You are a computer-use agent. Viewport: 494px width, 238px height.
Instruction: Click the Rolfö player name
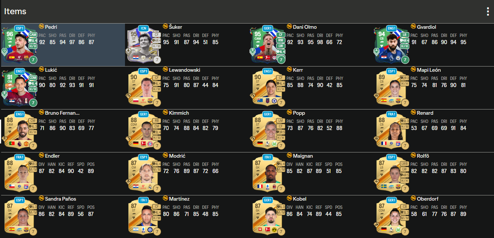coord(423,156)
